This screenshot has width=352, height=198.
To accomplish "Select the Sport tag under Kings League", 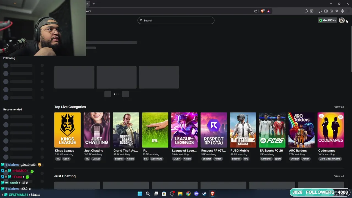I will [x=66, y=159].
